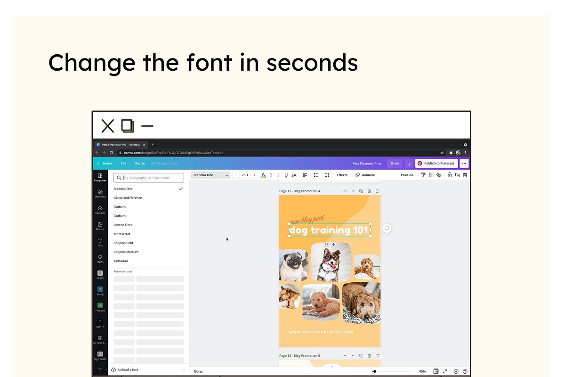Toggle bold formatting
Viewport: 565px width, 377px height.
click(271, 175)
